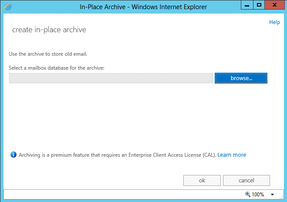Click the browse... button

point(241,78)
